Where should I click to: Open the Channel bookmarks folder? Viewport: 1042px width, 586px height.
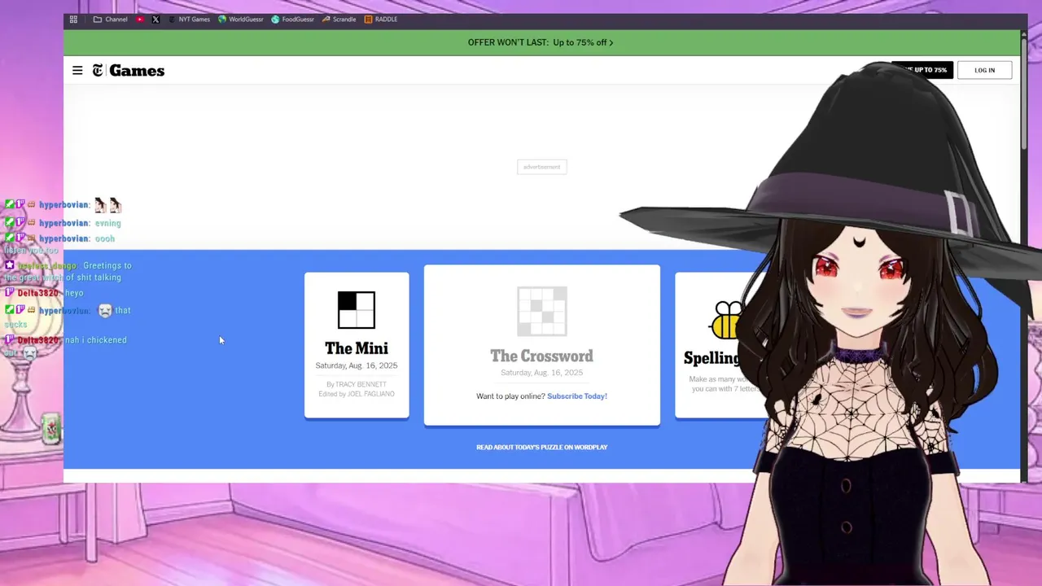(x=110, y=20)
